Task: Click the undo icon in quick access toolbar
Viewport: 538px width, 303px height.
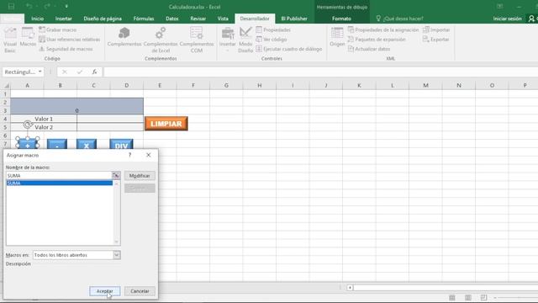Action: [x=29, y=6]
